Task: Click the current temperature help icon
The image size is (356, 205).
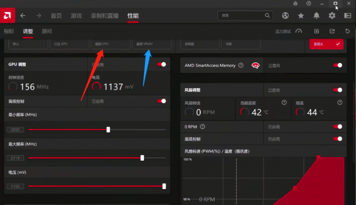Action: [x=284, y=102]
